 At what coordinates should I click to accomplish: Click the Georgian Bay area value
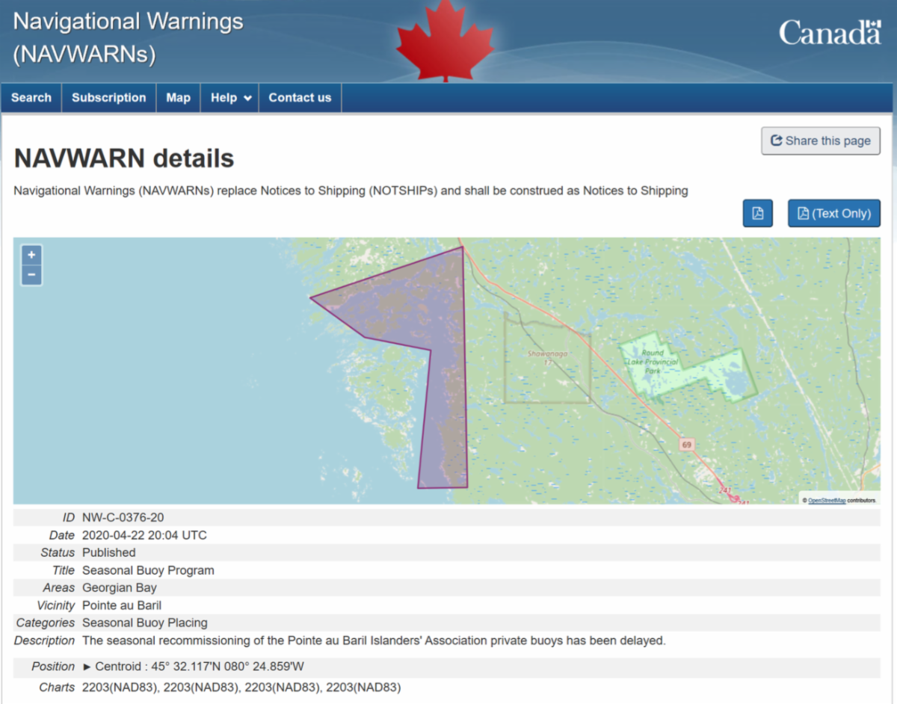tap(120, 587)
